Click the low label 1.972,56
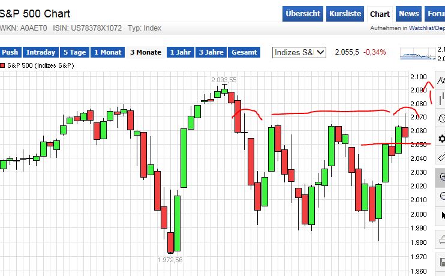Screen dimensions: 445x276 coord(170,260)
